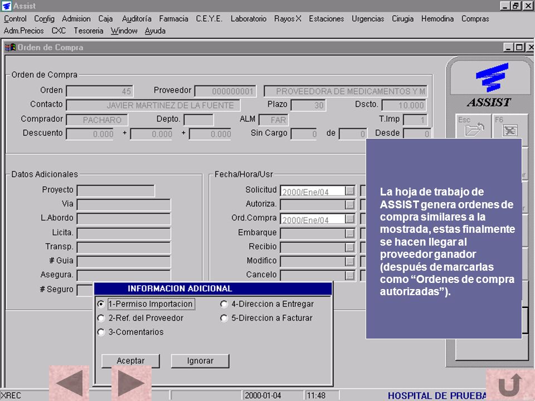Open the Ayuda menu
Screen dimensions: 535x401
click(x=155, y=31)
